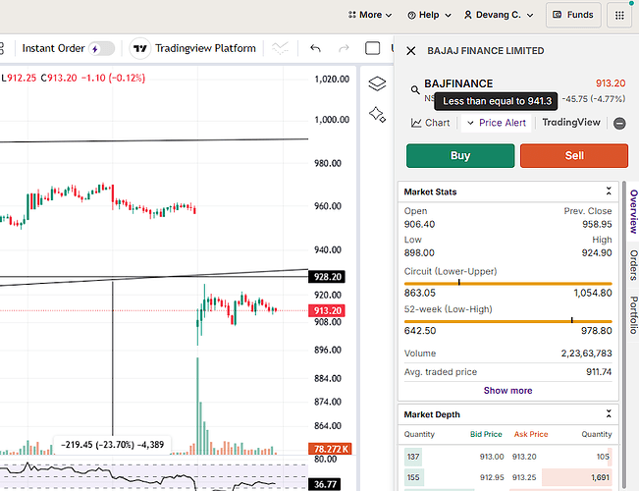The height and width of the screenshot is (491, 639).
Task: Click the fullscreen square icon
Action: [372, 48]
